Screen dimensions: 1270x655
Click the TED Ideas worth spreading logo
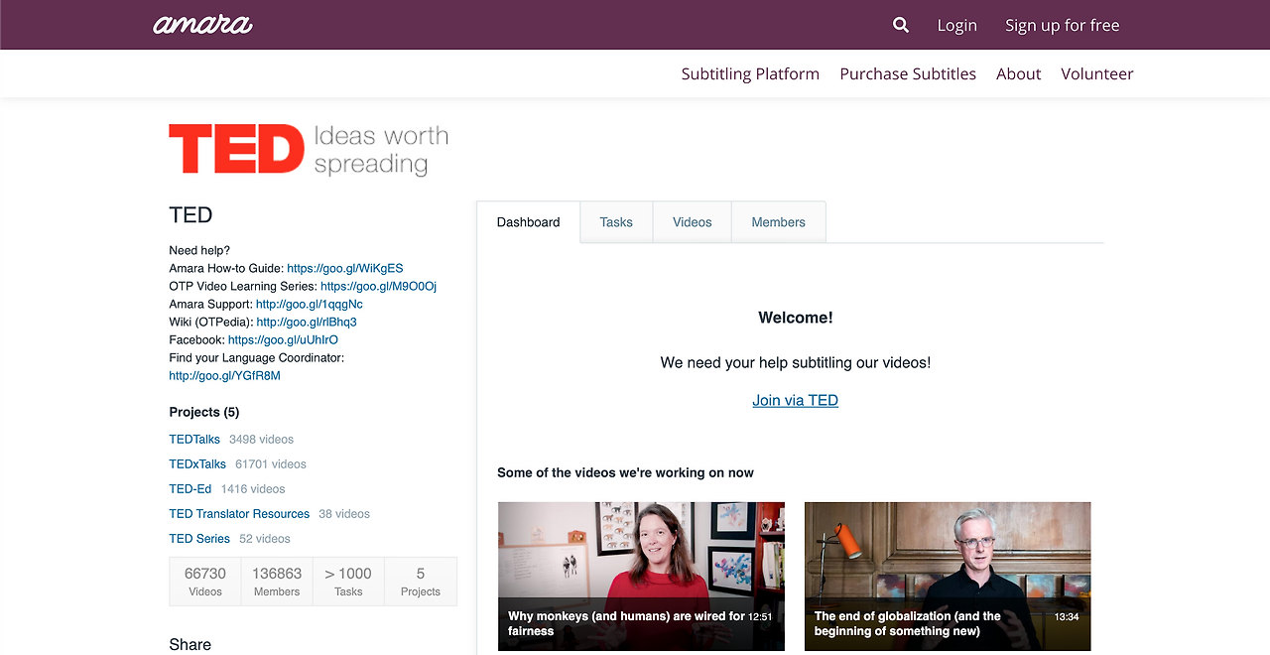tap(309, 150)
